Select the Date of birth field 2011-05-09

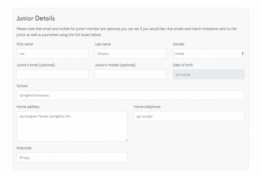[208, 74]
